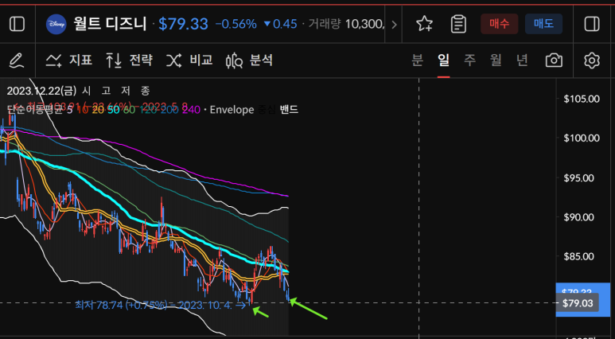Click the $100.00 price axis label
The height and width of the screenshot is (339, 615).
pyautogui.click(x=582, y=138)
